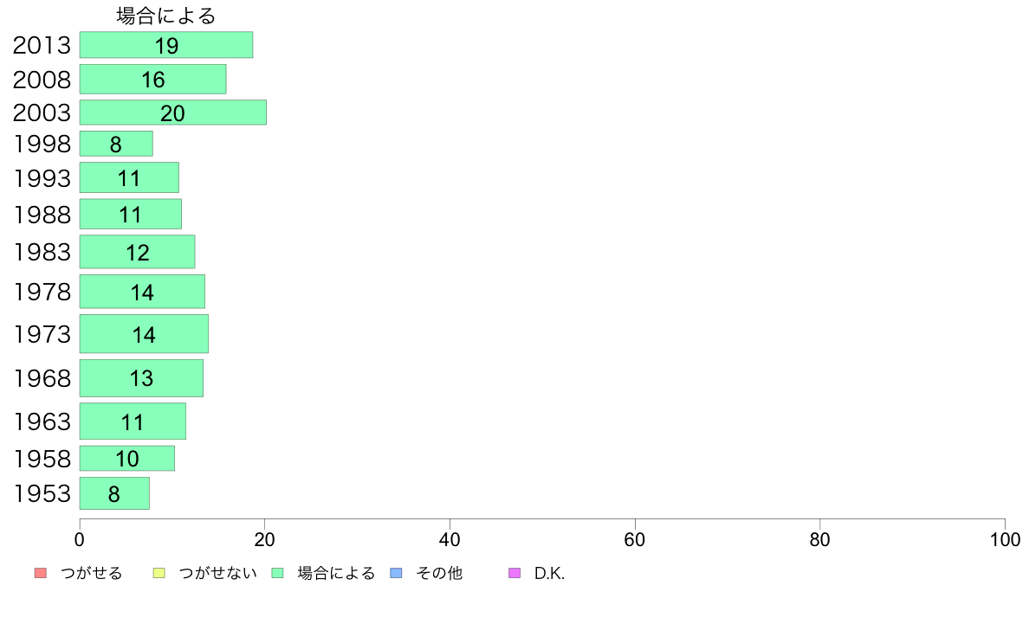Select the 2013 bar showing 19

(x=166, y=45)
